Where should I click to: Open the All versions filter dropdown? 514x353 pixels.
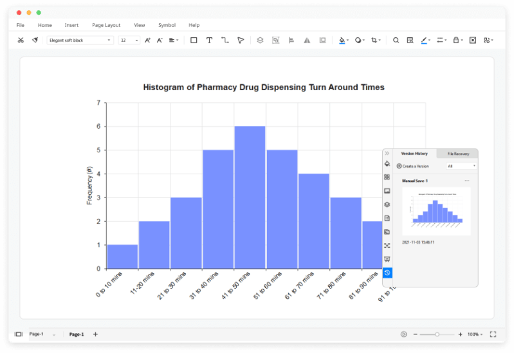click(461, 166)
